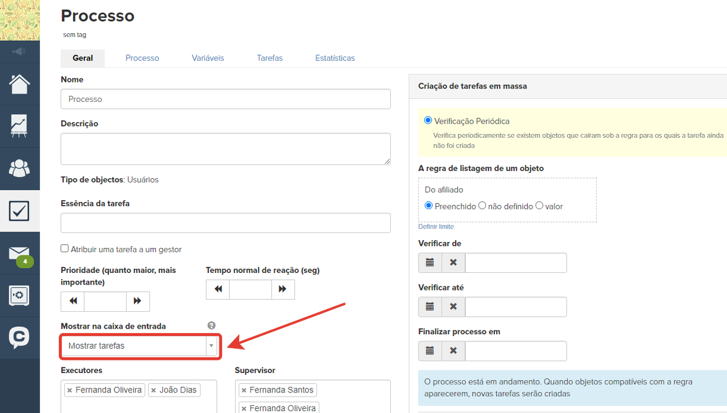The image size is (727, 413).
Task: Open the statistics chart sidebar icon
Action: (19, 126)
